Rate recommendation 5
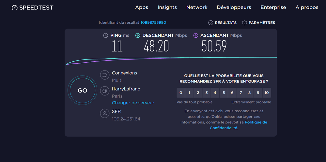The image size is (326, 162). 224,93
